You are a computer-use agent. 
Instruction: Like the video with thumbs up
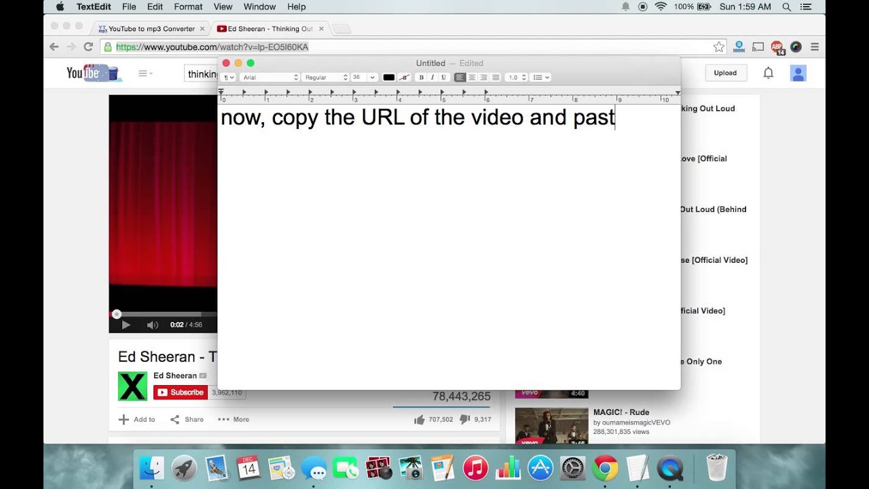tap(433, 420)
